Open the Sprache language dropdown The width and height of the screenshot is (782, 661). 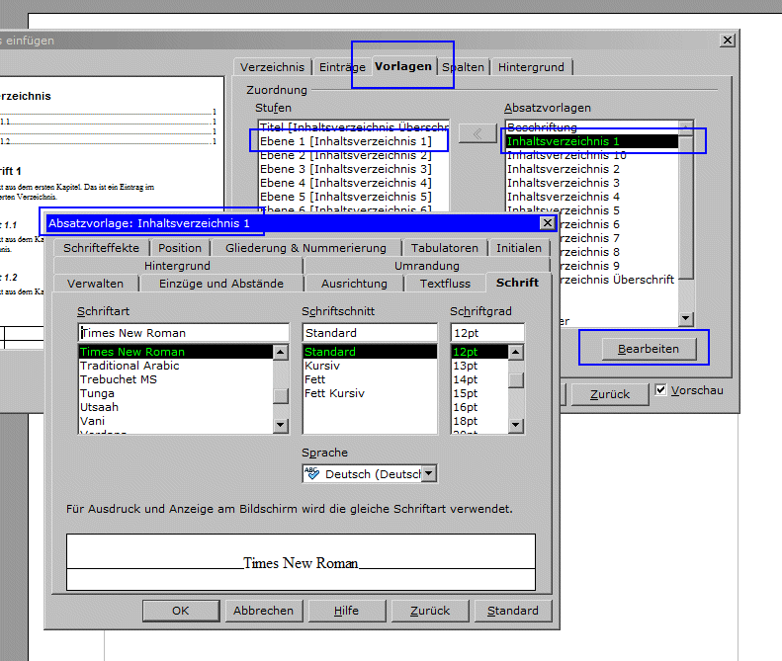pos(428,474)
